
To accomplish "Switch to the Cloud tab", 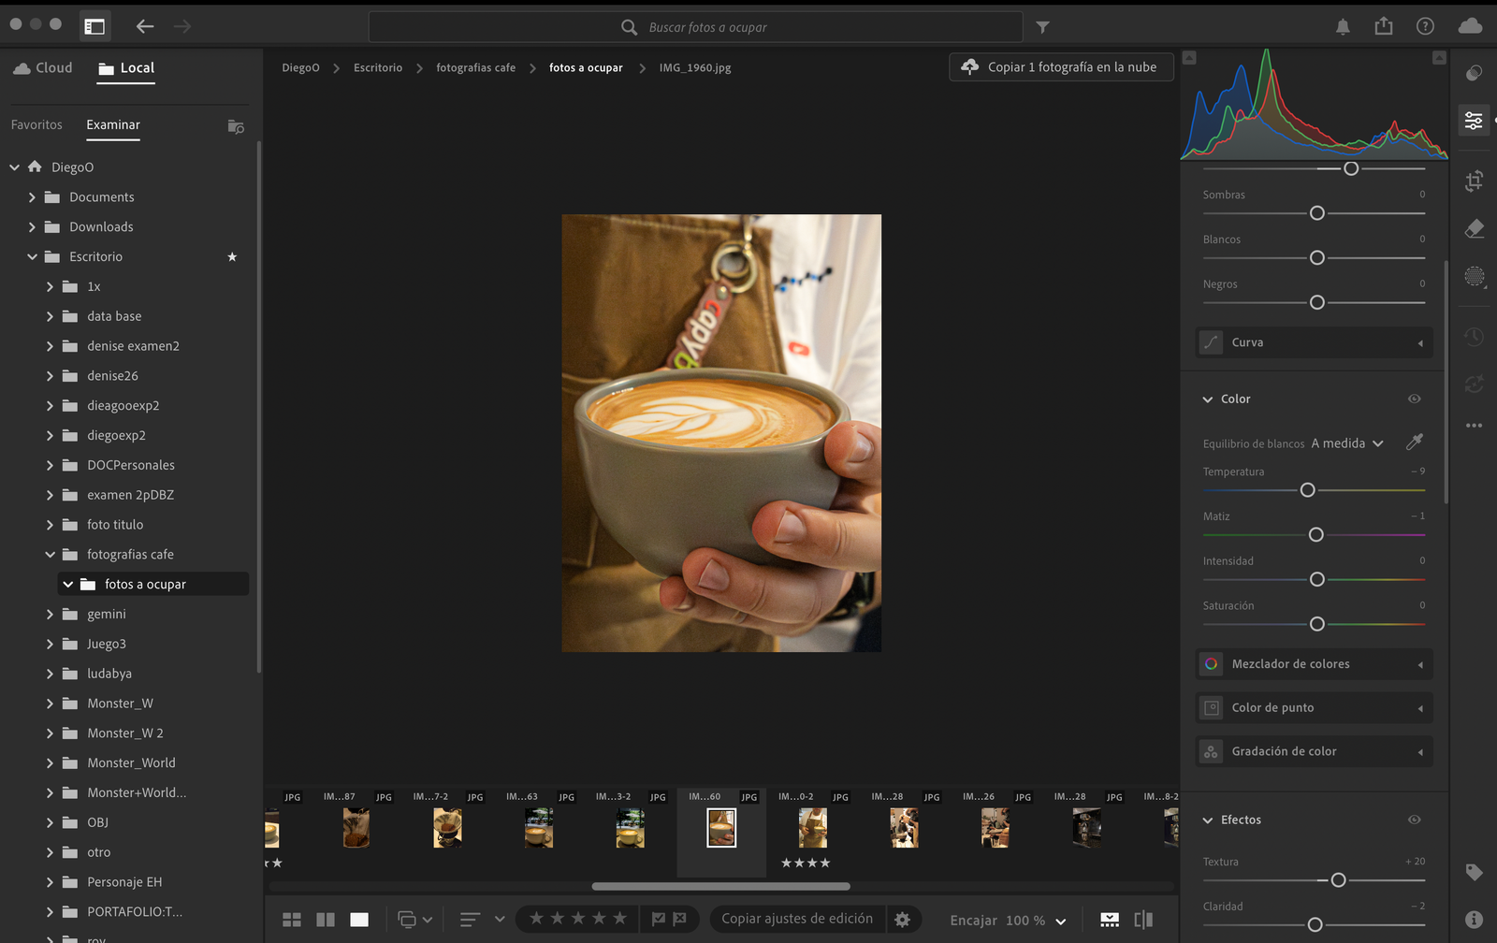I will [x=43, y=68].
